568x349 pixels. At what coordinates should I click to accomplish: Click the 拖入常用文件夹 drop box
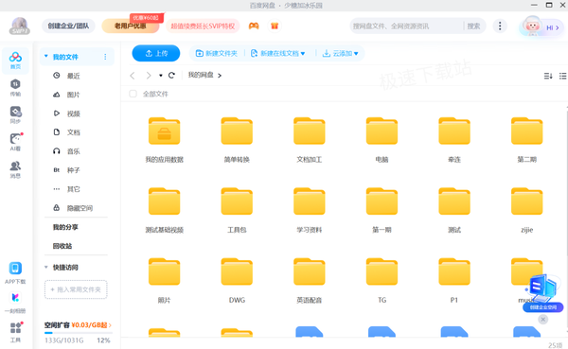tap(76, 289)
